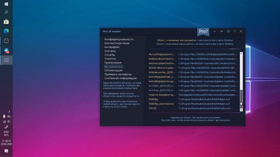Toggle NVIDIA GeForce Experie... startup entry
The height and width of the screenshot is (157, 280).
coord(162,68)
